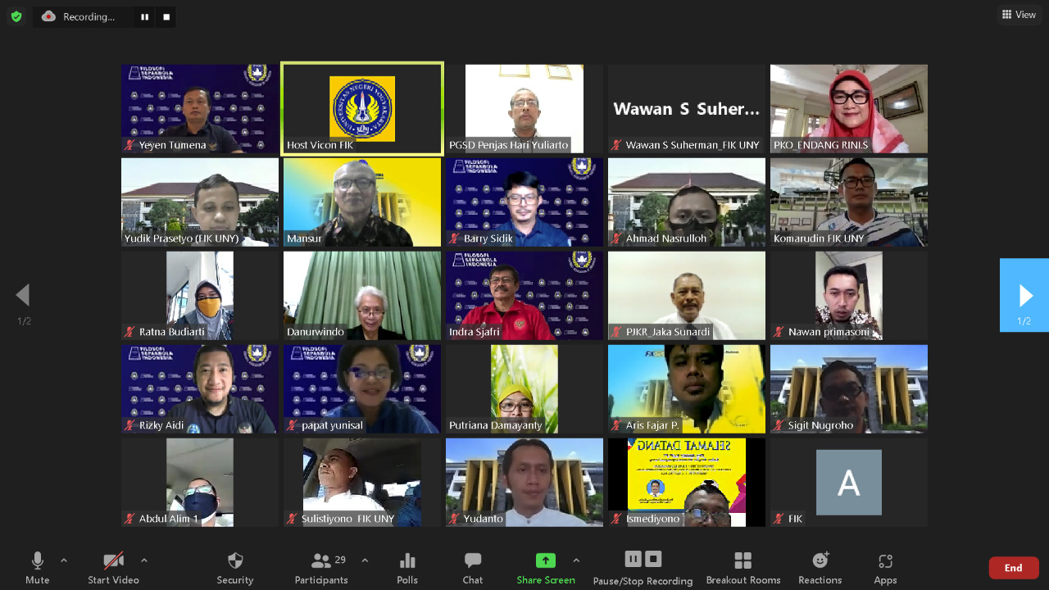
Task: Open the Security shield menu
Action: tap(235, 568)
